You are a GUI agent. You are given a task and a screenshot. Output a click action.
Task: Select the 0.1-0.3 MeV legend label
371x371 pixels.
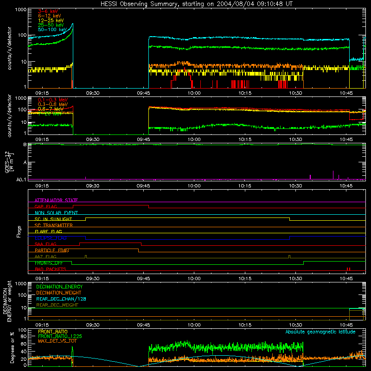click(53, 100)
